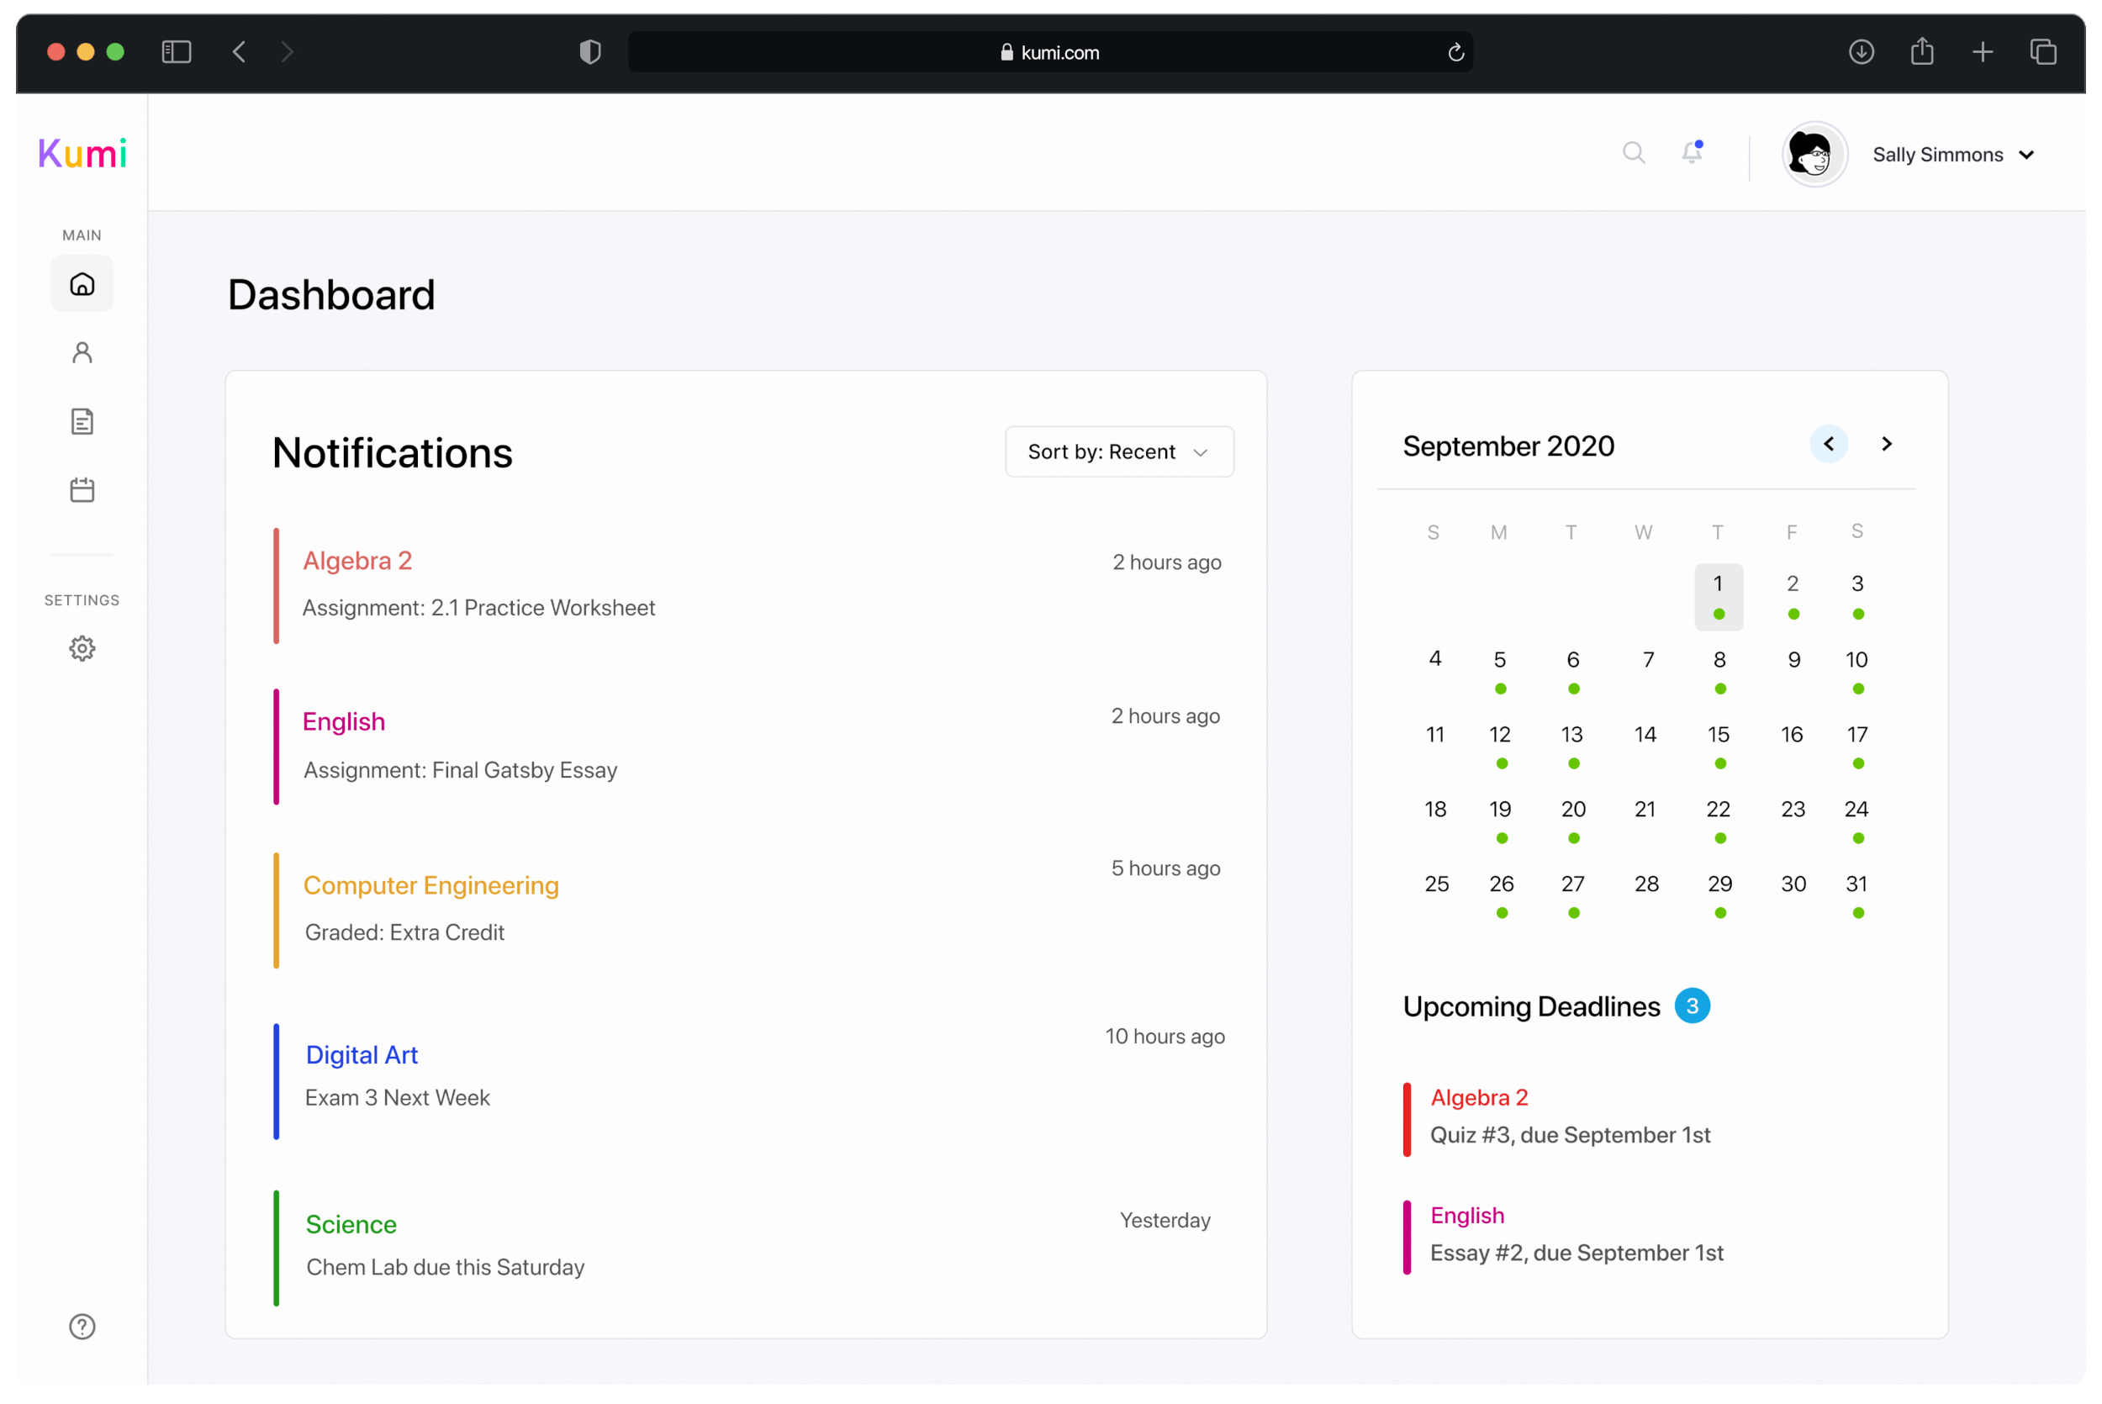The height and width of the screenshot is (1404, 2102).
Task: Go to next month in calendar
Action: tap(1886, 444)
